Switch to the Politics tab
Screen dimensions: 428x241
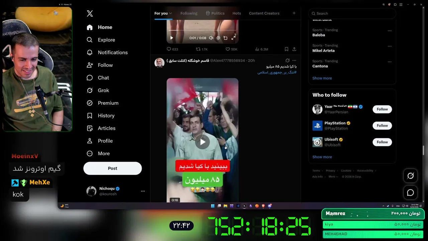pos(215,13)
